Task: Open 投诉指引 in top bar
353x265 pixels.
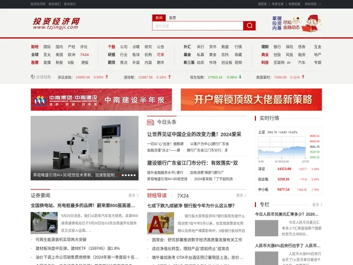Action: coord(70,4)
